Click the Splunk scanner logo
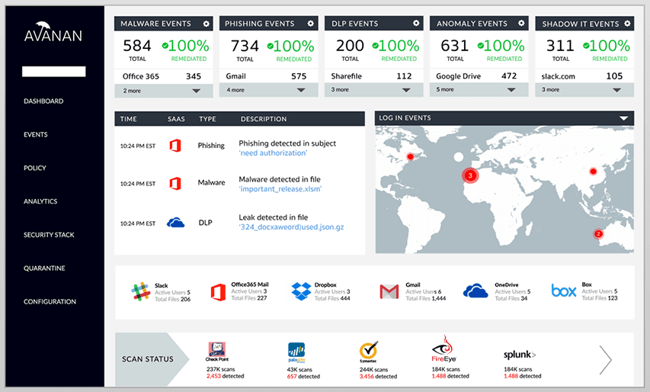650x392 pixels. 520,355
